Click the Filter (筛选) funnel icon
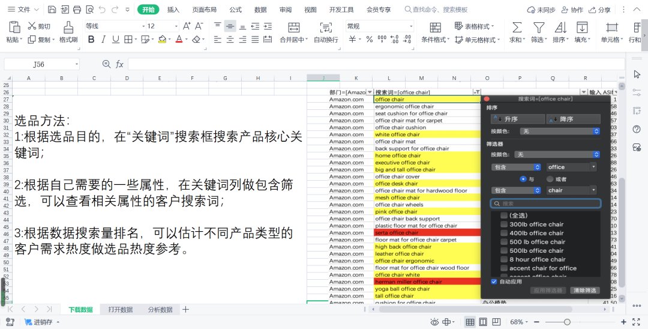 point(538,28)
